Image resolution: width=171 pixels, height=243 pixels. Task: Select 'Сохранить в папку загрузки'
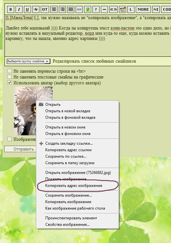click(x=78, y=163)
